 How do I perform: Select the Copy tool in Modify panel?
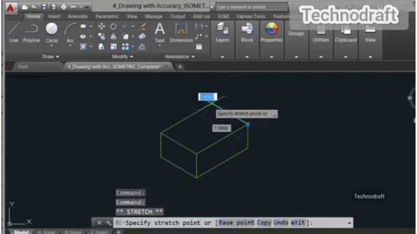point(102,36)
